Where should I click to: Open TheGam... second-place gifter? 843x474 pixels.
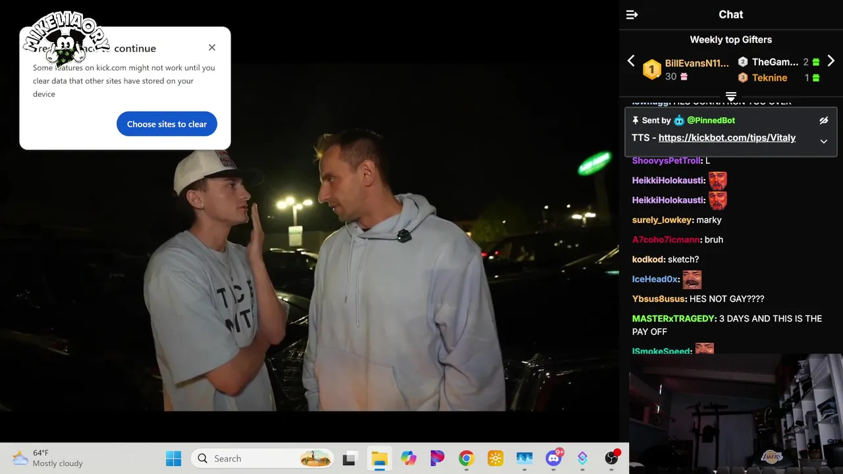(x=775, y=62)
